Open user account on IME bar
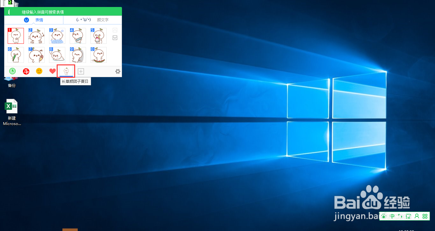 [x=417, y=216]
